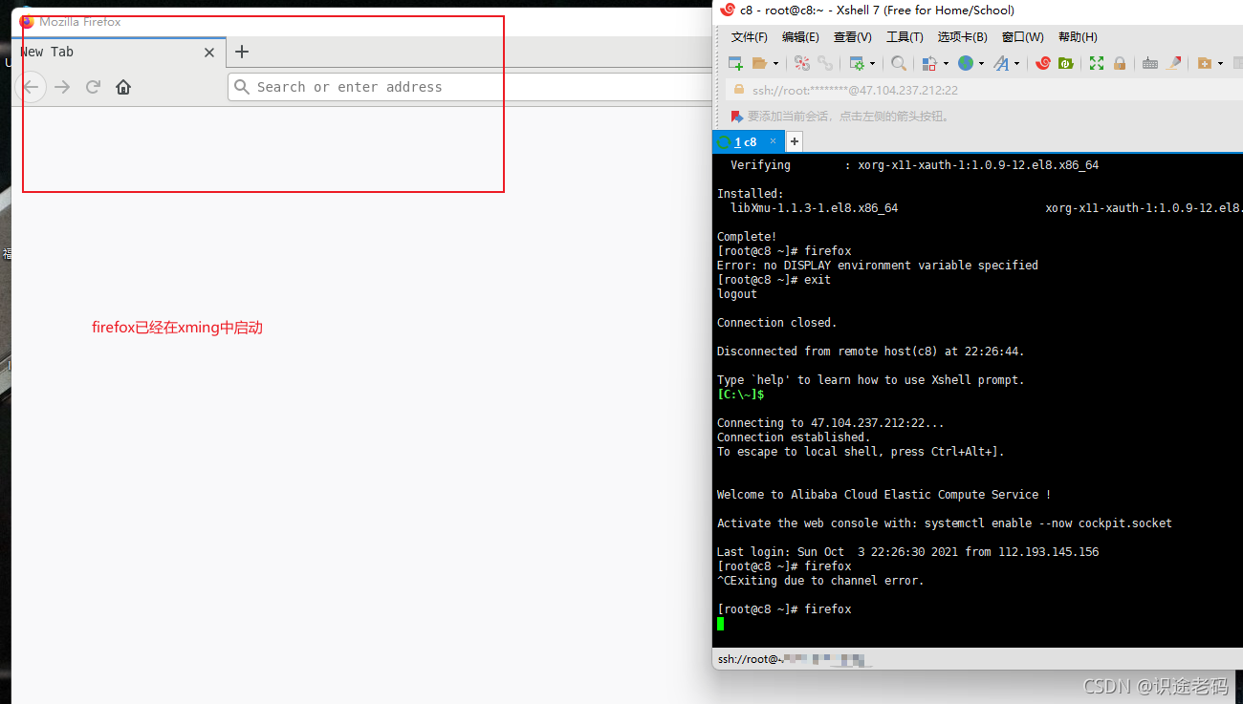Click Firefox address bar magnifier icon
1243x704 pixels.
pos(242,87)
